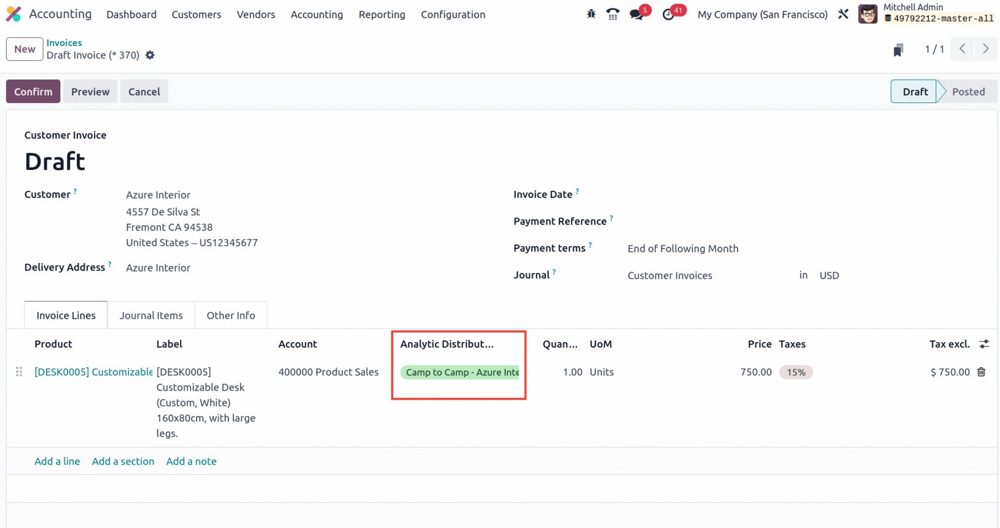Open account 400000 Product Sales cell
The width and height of the screenshot is (1000, 528).
point(329,372)
